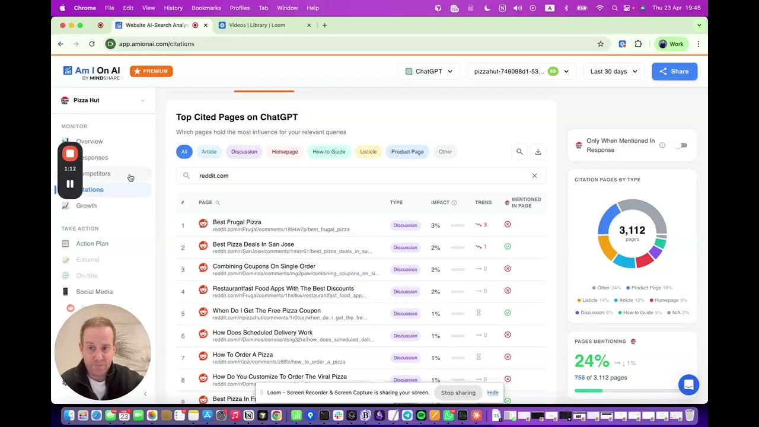Open the ChatGPT platform dropdown
Viewport: 759px width, 427px height.
[x=429, y=71]
